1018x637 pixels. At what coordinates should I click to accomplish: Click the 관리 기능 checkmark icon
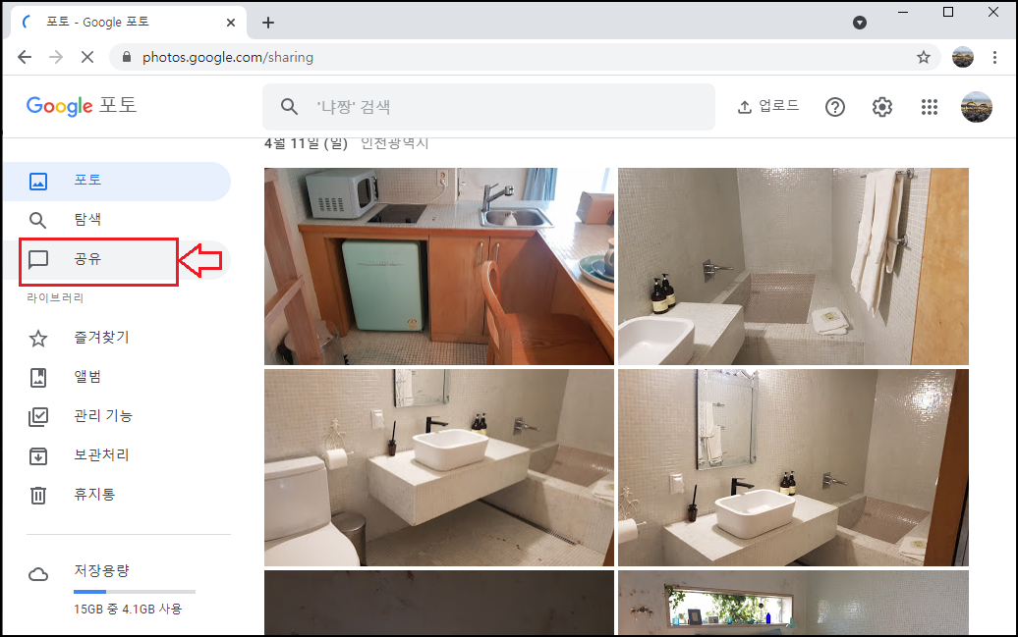pyautogui.click(x=38, y=416)
